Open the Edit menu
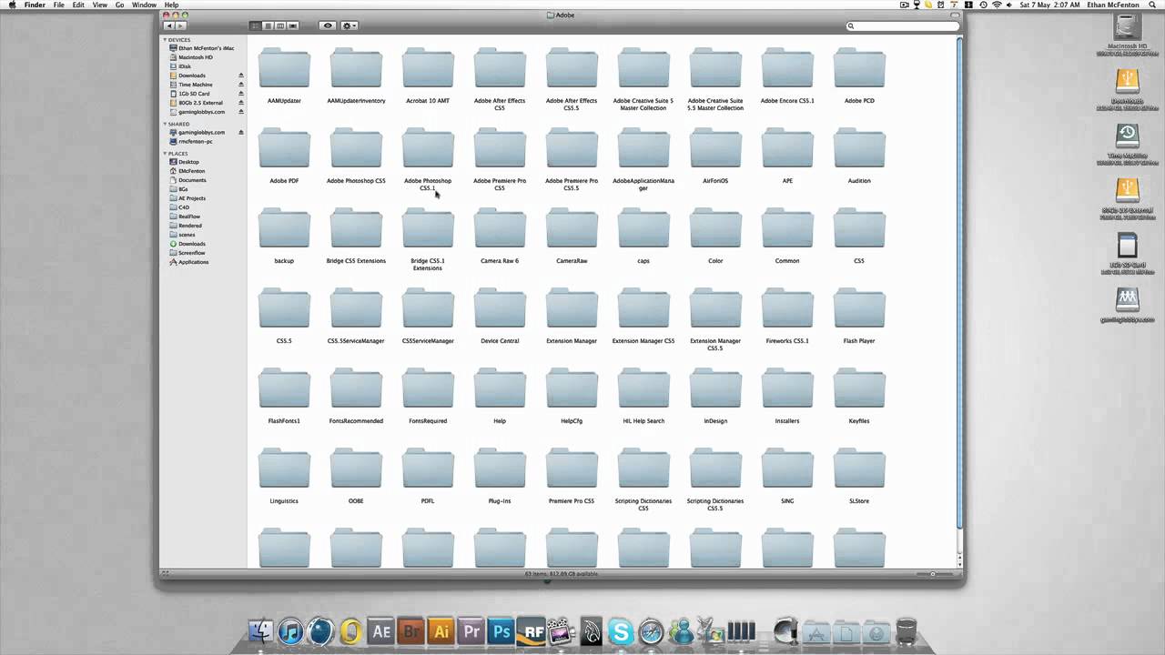This screenshot has height=655, width=1165. pos(78,5)
